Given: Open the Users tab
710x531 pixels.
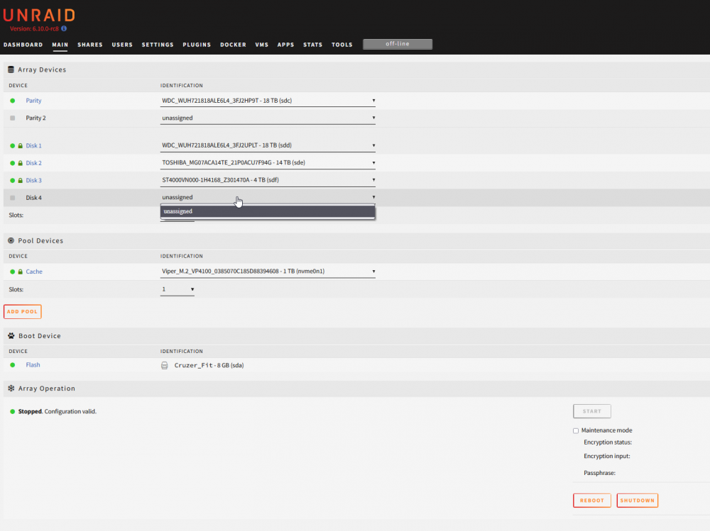Looking at the screenshot, I should point(122,45).
